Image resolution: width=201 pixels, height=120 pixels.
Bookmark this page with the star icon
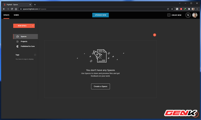coord(172,9)
